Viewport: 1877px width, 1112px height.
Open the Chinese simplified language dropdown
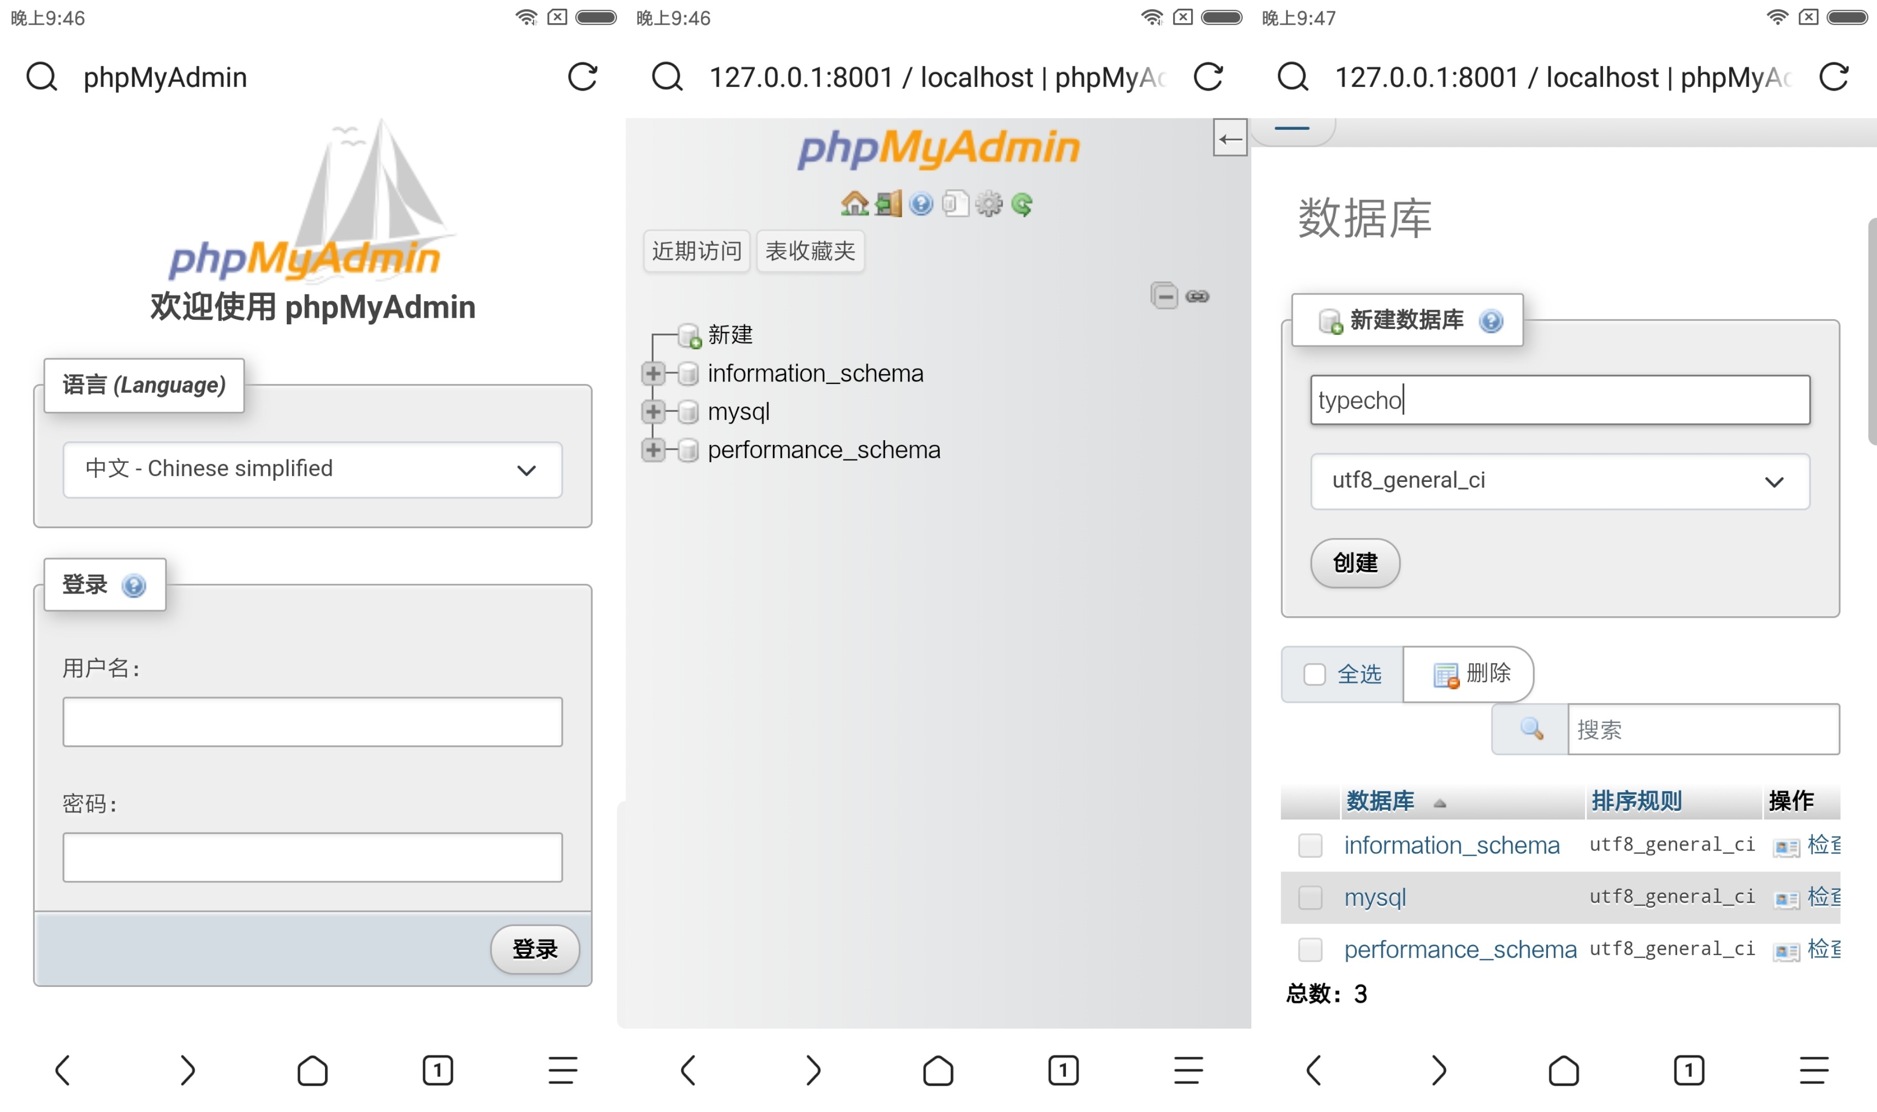coord(313,469)
